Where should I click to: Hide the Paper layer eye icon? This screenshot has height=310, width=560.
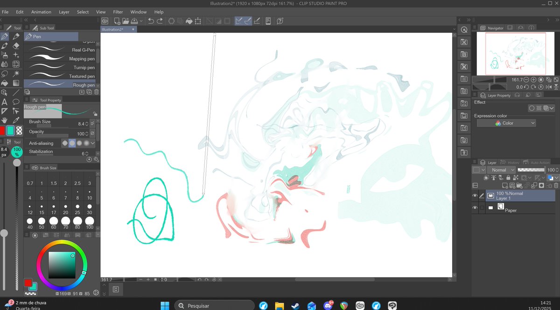(x=475, y=207)
